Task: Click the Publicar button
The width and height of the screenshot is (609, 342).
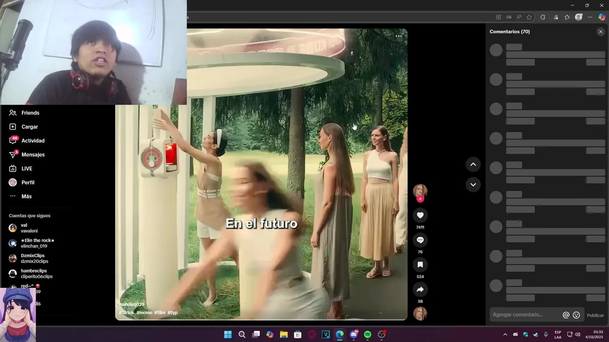Action: pos(595,315)
